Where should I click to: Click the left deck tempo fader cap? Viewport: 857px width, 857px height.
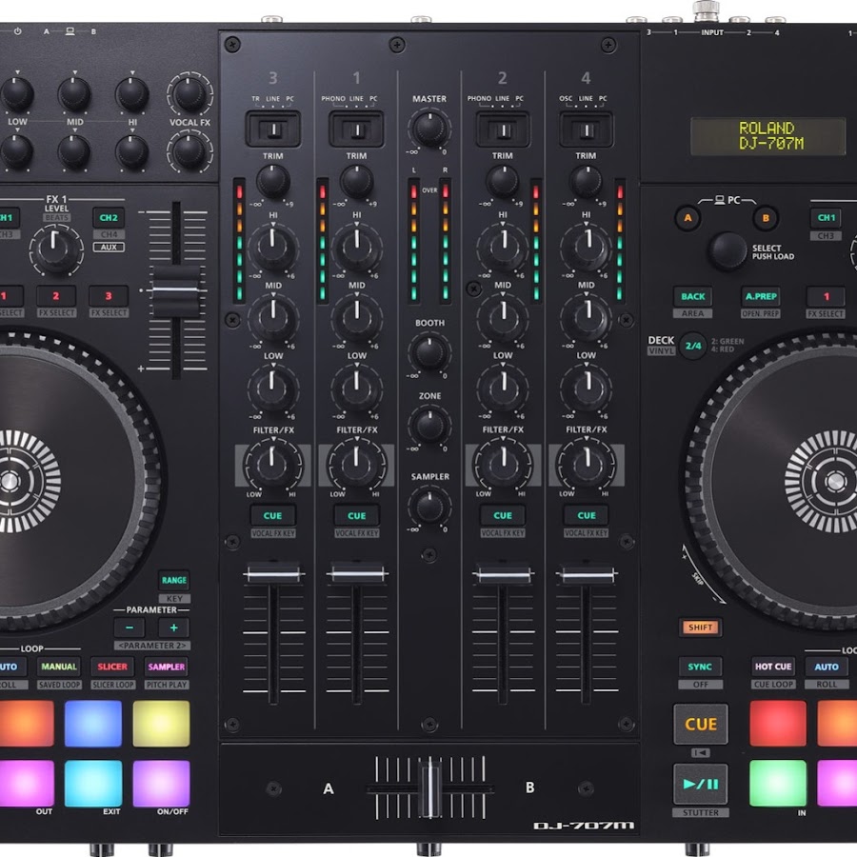click(175, 290)
